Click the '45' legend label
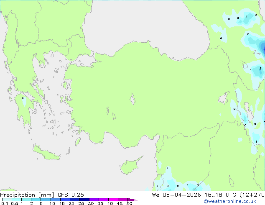 (x=120, y=203)
